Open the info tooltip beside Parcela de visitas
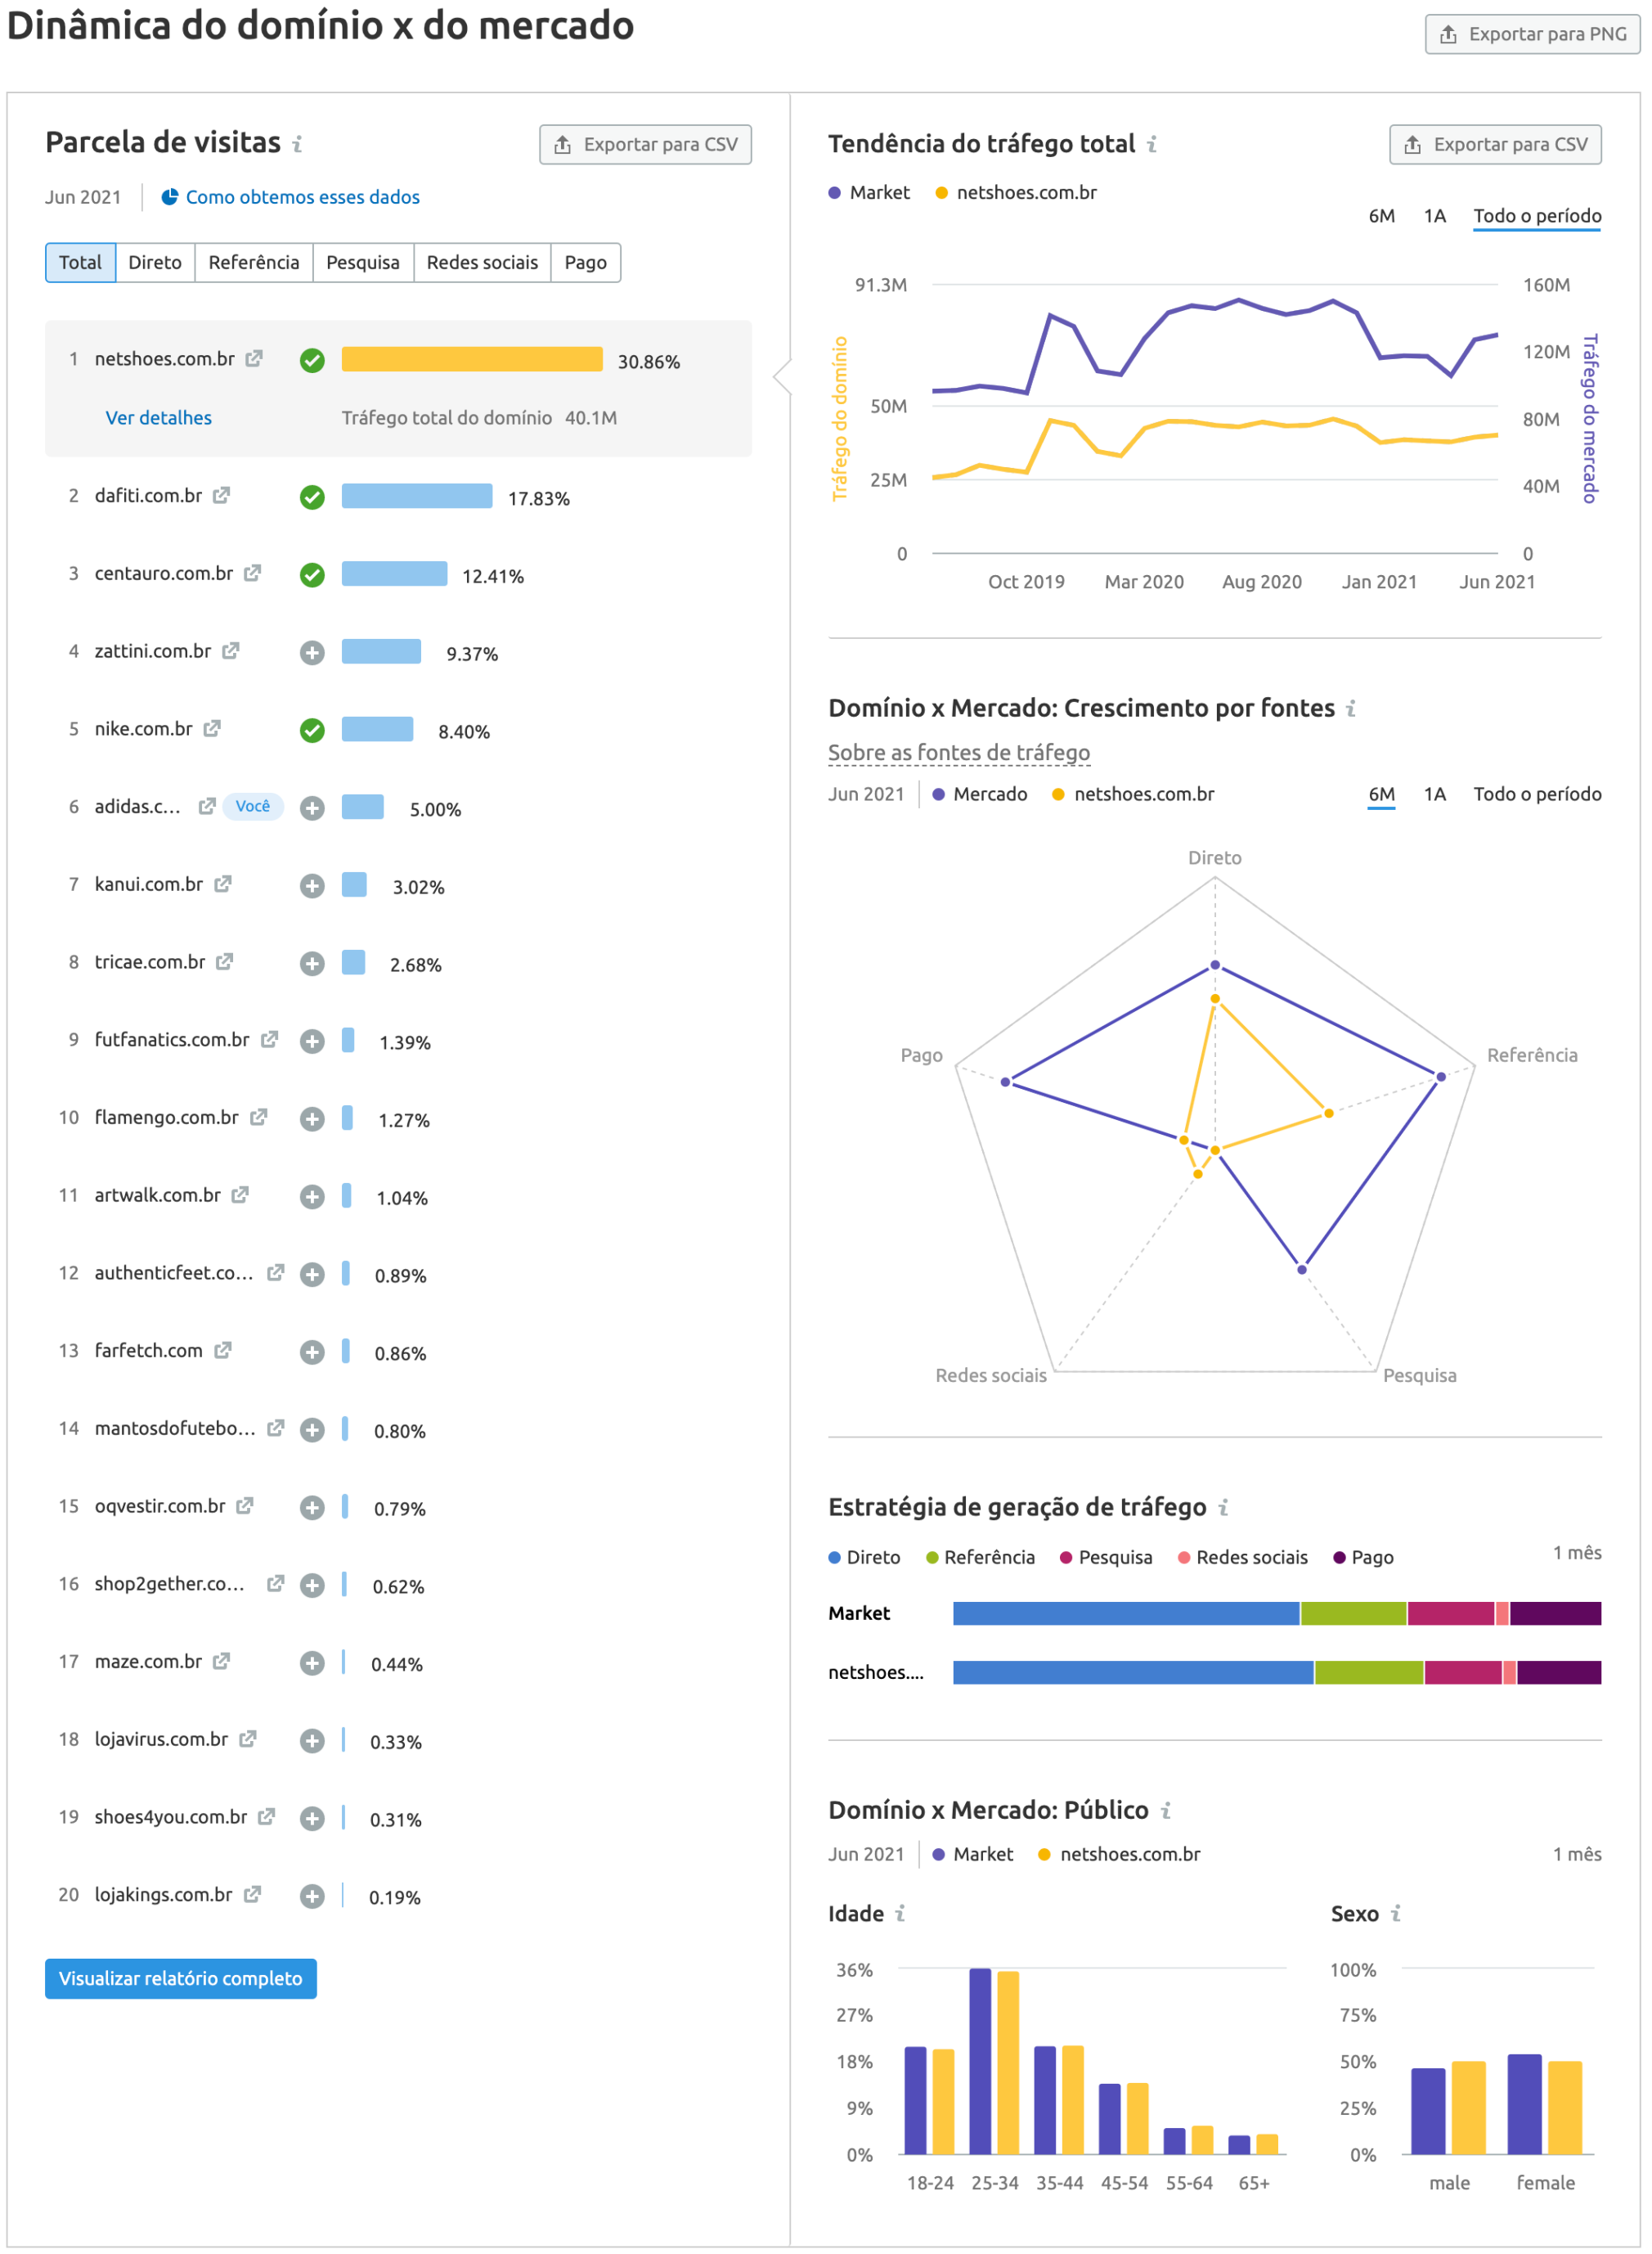The height and width of the screenshot is (2254, 1652). point(297,144)
